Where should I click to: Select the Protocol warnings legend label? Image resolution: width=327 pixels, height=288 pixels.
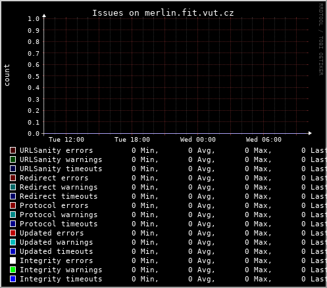(x=59, y=215)
